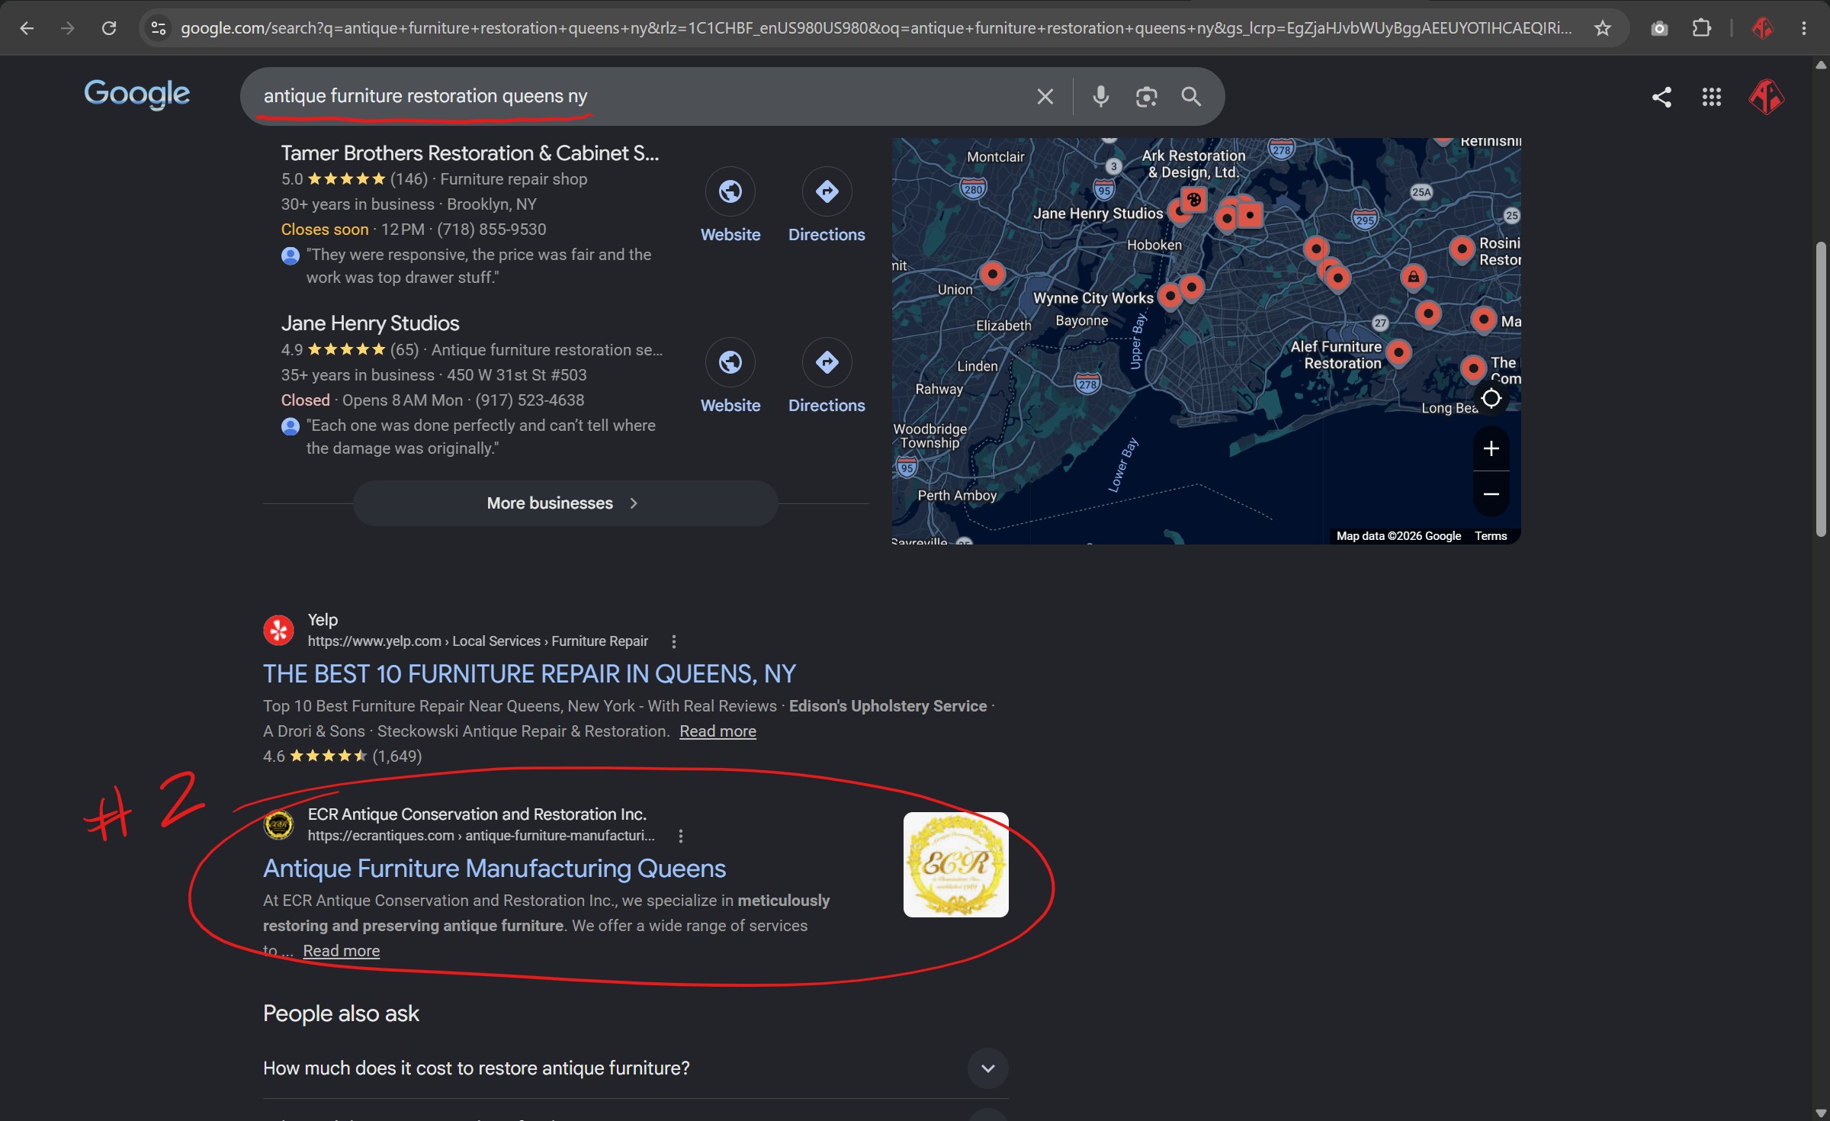Open the camera screenshot extension

(x=1659, y=28)
